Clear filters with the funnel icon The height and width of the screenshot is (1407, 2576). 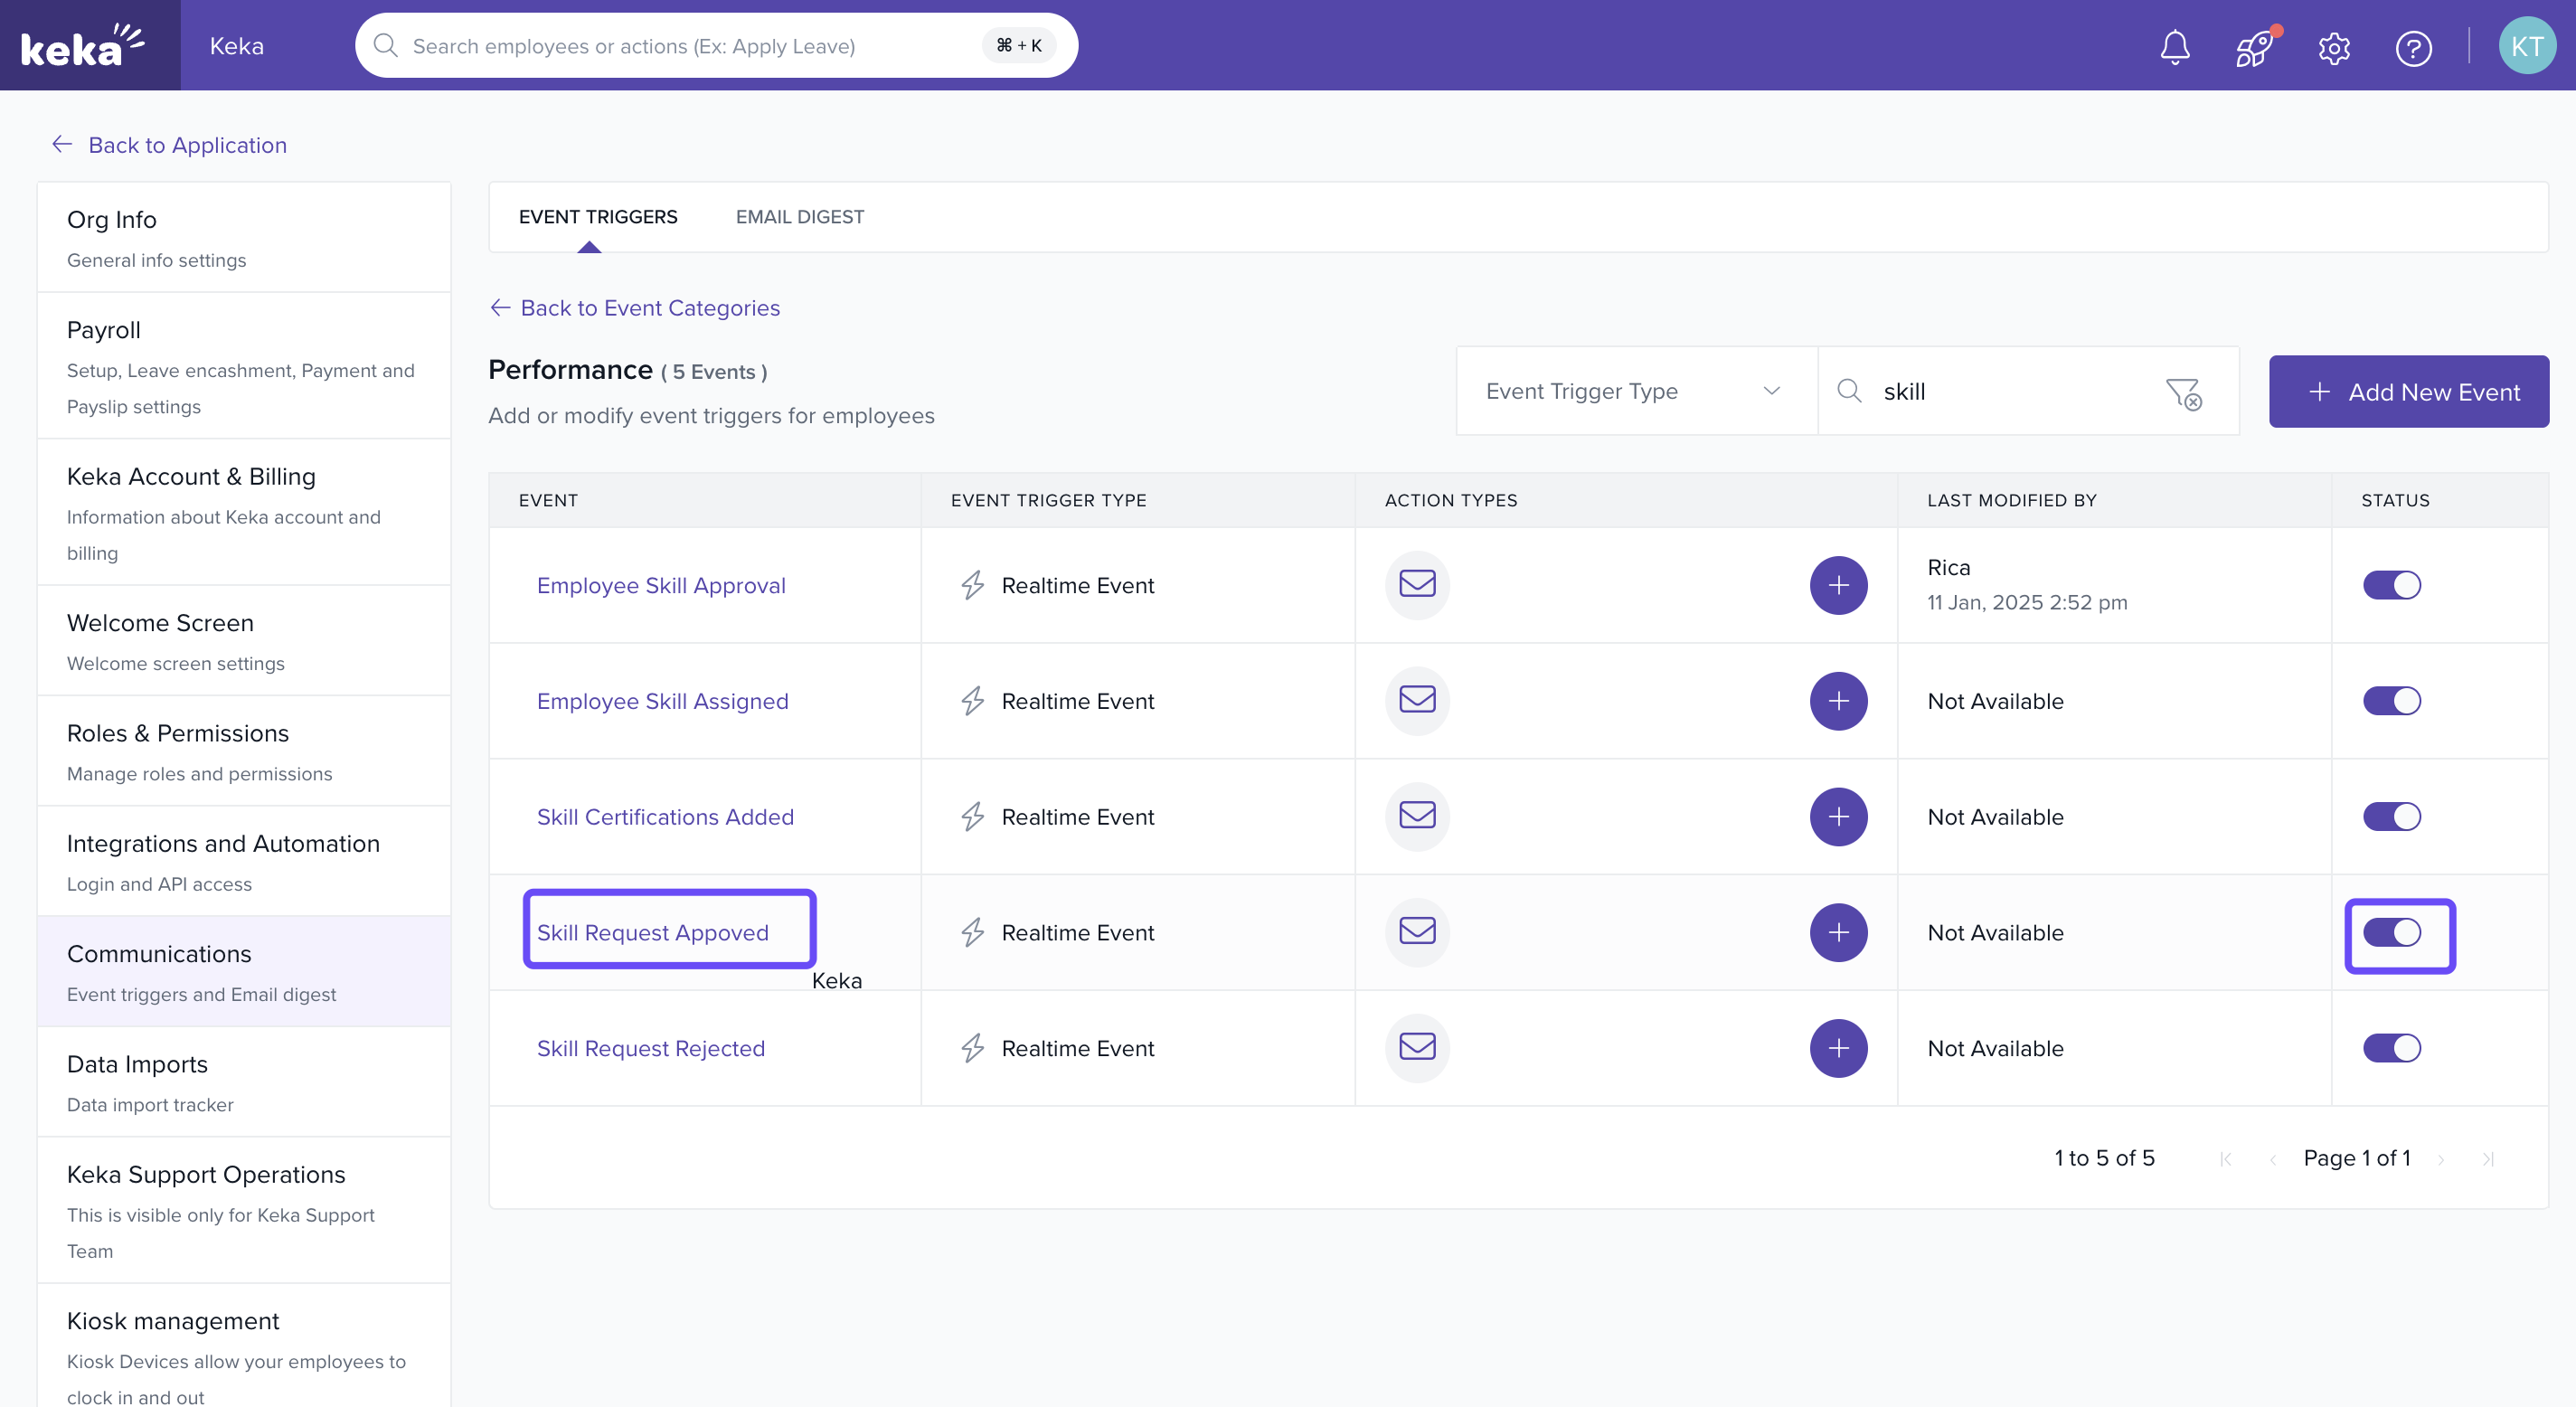click(2183, 393)
